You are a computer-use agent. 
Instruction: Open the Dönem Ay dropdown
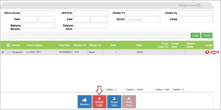coord(195,13)
